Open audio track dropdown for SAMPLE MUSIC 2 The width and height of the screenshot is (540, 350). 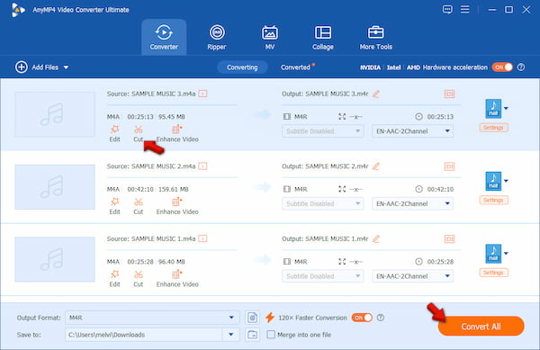[x=412, y=203]
